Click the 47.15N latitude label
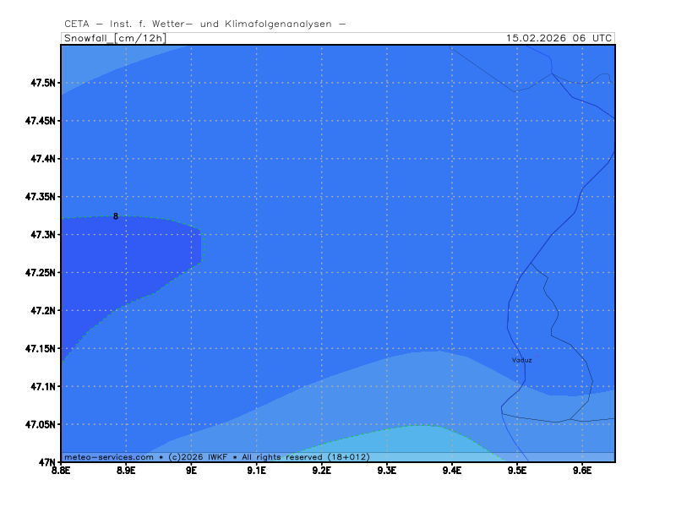 (39, 349)
